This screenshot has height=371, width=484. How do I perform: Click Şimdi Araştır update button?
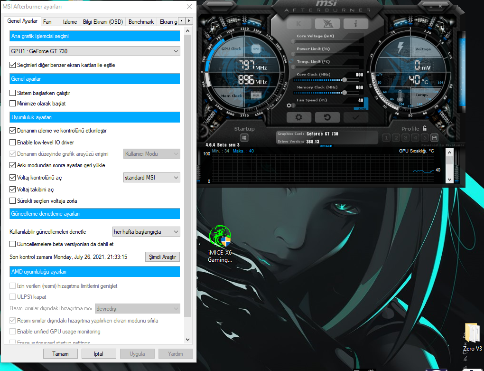pos(162,257)
